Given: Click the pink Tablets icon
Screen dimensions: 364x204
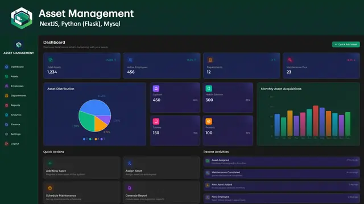Looking at the screenshot, I should [156, 121].
